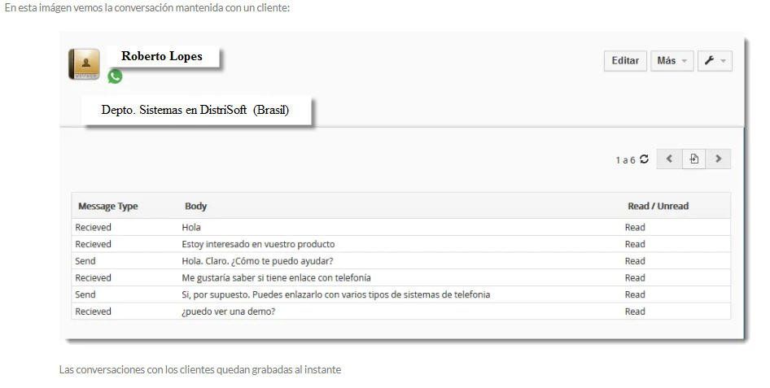The image size is (770, 388).
Task: Open message about 'enlace con telefonía'
Action: click(x=400, y=277)
